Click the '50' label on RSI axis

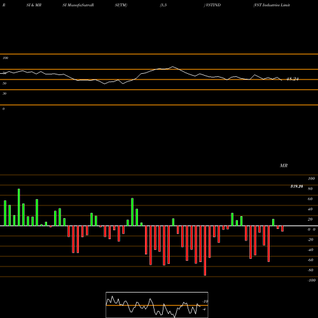(x=4, y=83)
